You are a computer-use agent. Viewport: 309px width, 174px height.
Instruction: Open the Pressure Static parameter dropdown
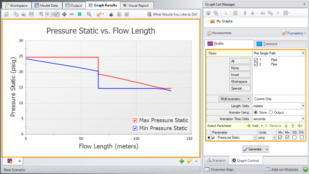255,137
